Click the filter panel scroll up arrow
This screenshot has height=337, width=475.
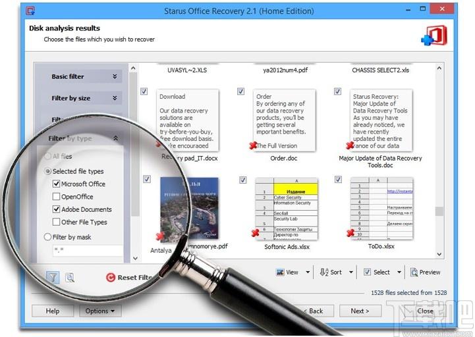pyautogui.click(x=133, y=68)
